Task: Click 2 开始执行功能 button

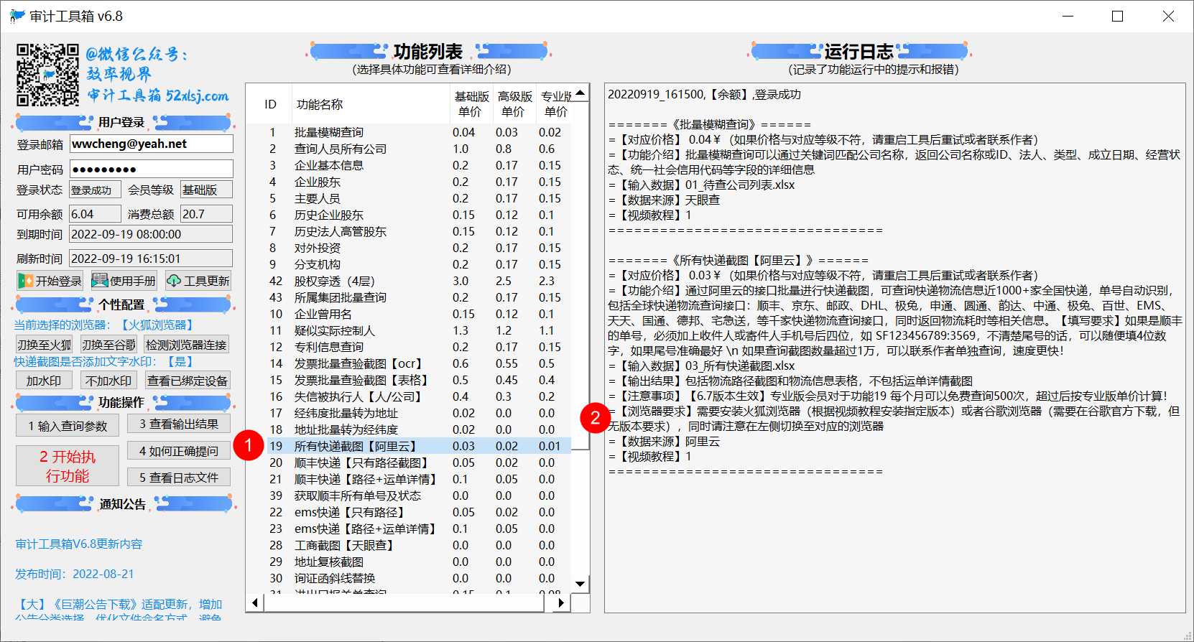Action: click(68, 466)
